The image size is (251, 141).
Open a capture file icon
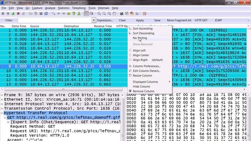click(31, 14)
